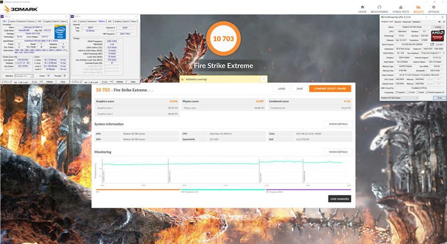447x244 pixels.
Task: Click the Combined score row
Action: (x=310, y=101)
